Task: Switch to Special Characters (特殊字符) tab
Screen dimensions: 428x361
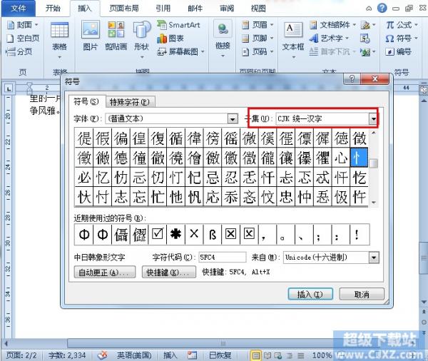Action: (x=131, y=102)
